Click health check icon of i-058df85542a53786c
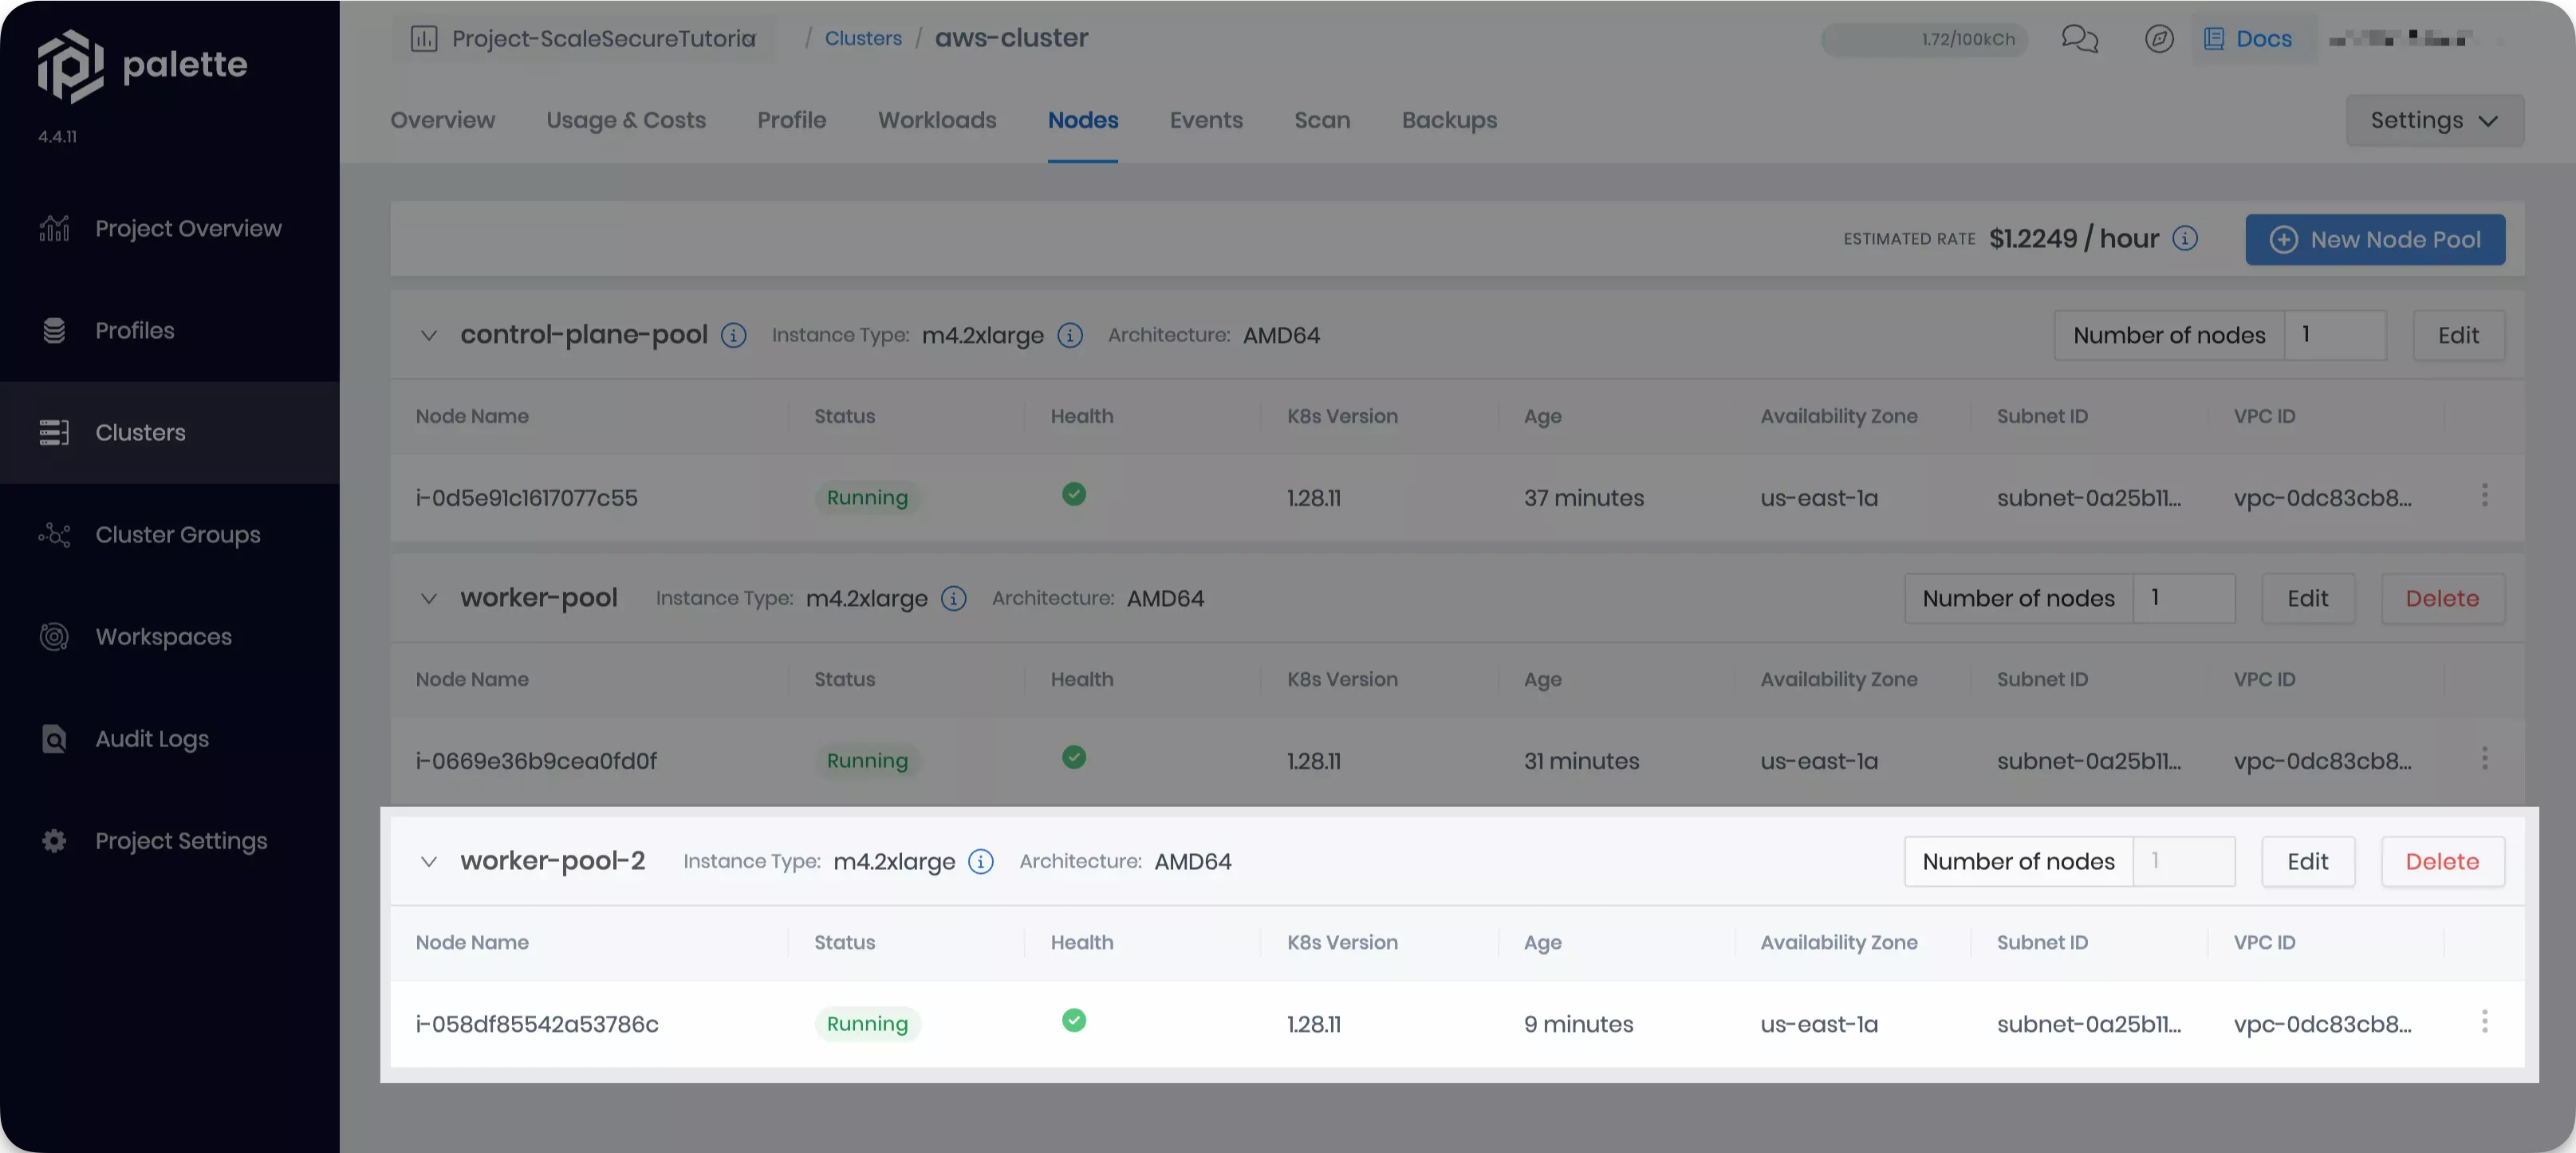This screenshot has width=2576, height=1153. (x=1074, y=1020)
